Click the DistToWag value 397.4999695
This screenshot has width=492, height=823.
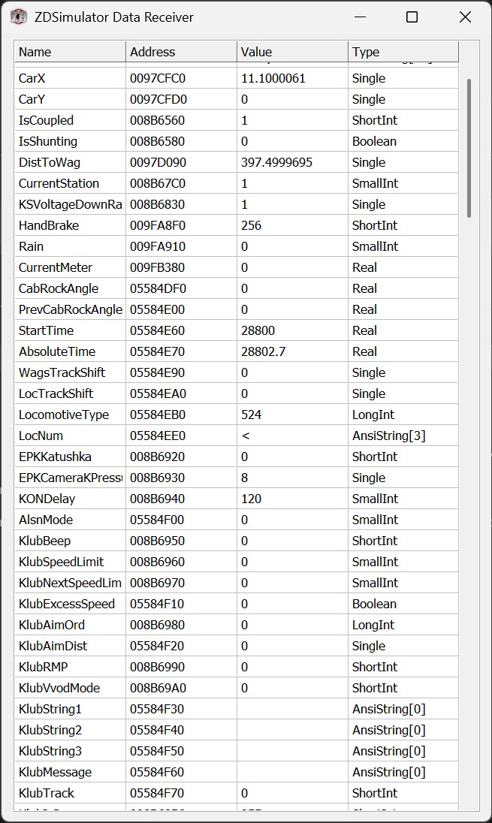pos(276,162)
